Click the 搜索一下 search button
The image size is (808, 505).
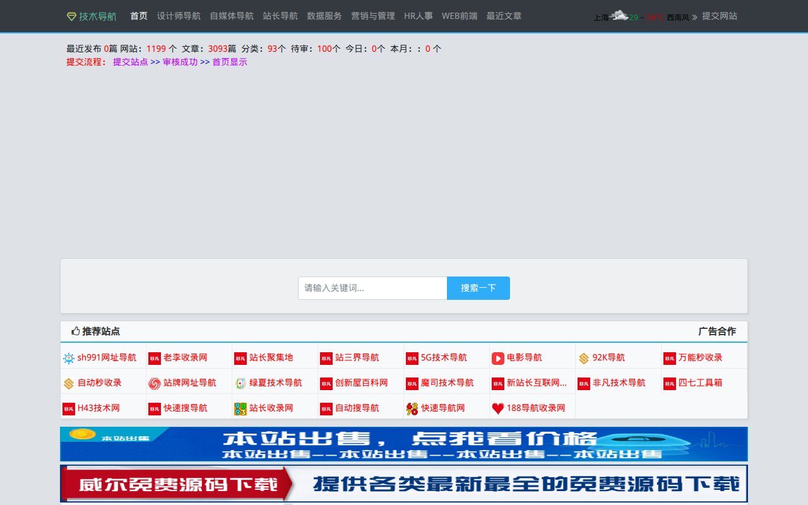478,288
